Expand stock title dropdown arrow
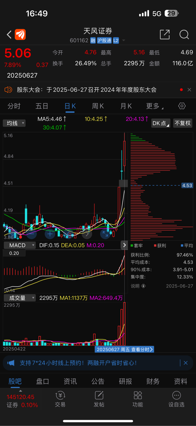The width and height of the screenshot is (196, 426). (x=124, y=40)
